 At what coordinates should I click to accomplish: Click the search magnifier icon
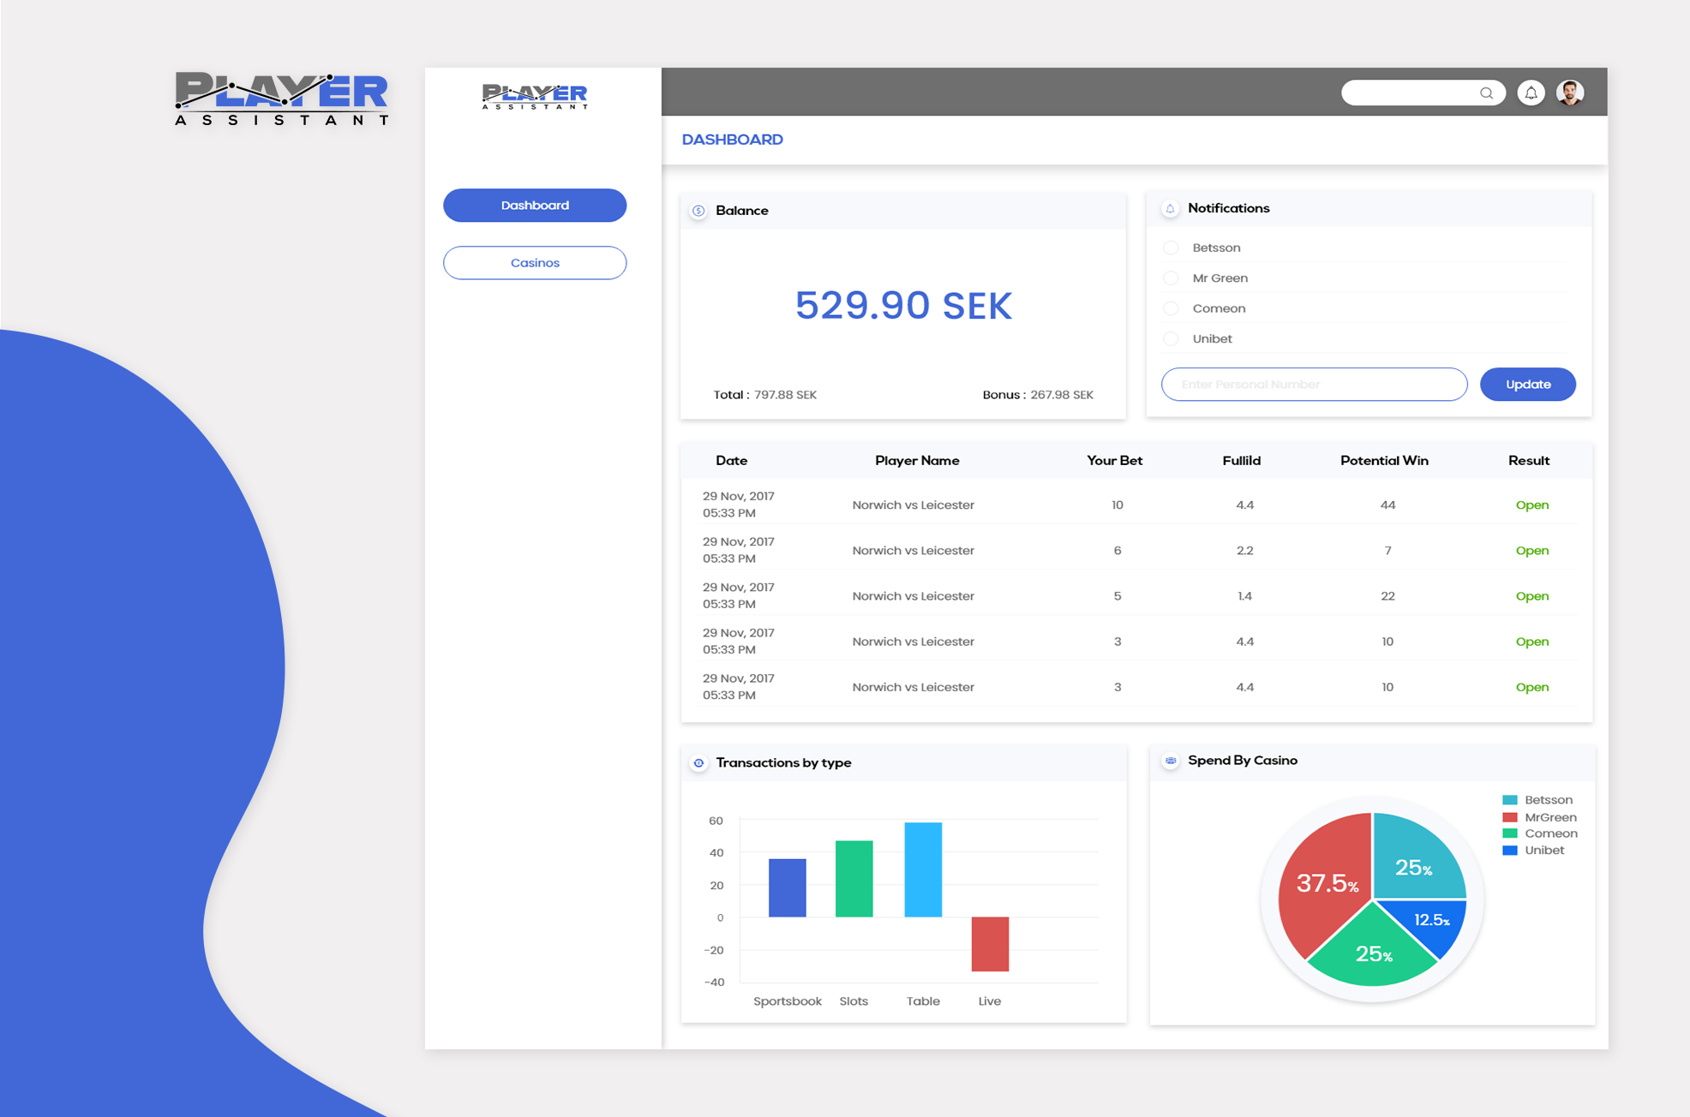click(x=1486, y=93)
